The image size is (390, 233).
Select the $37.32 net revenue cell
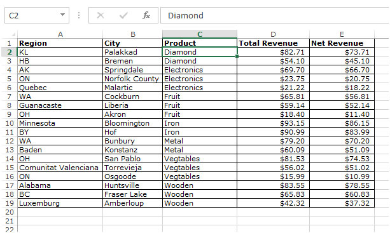[x=342, y=203]
